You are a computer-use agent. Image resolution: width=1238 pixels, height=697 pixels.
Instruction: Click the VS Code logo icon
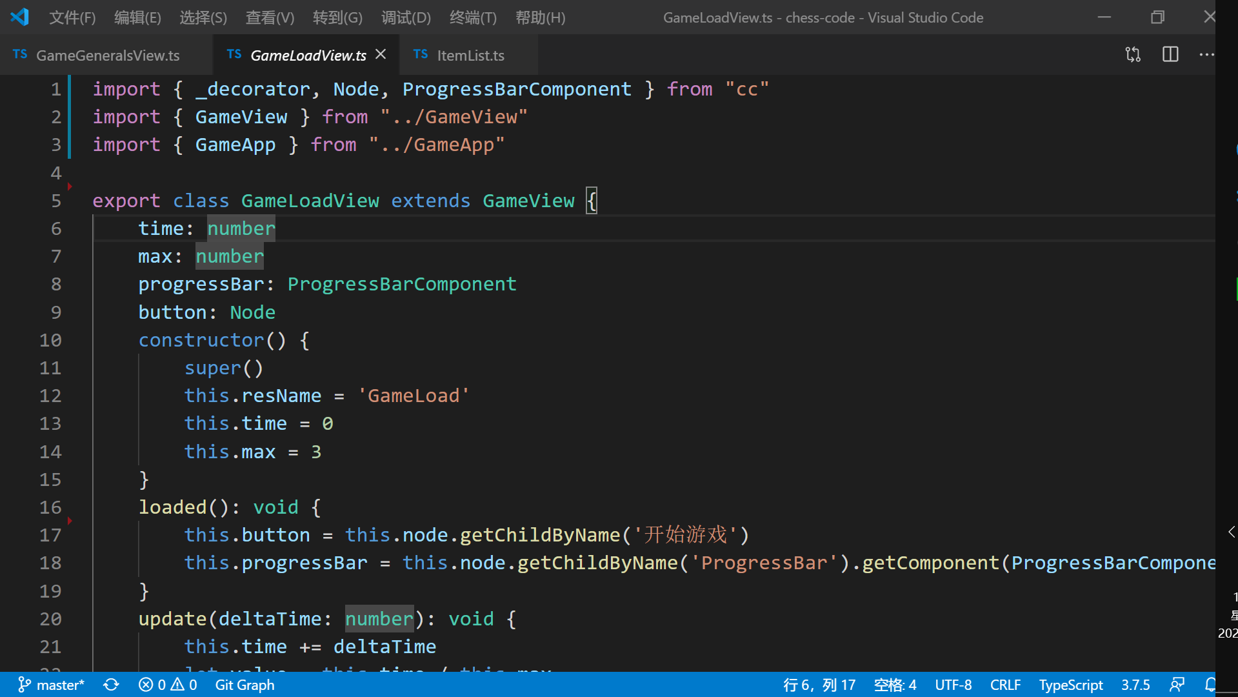(19, 17)
